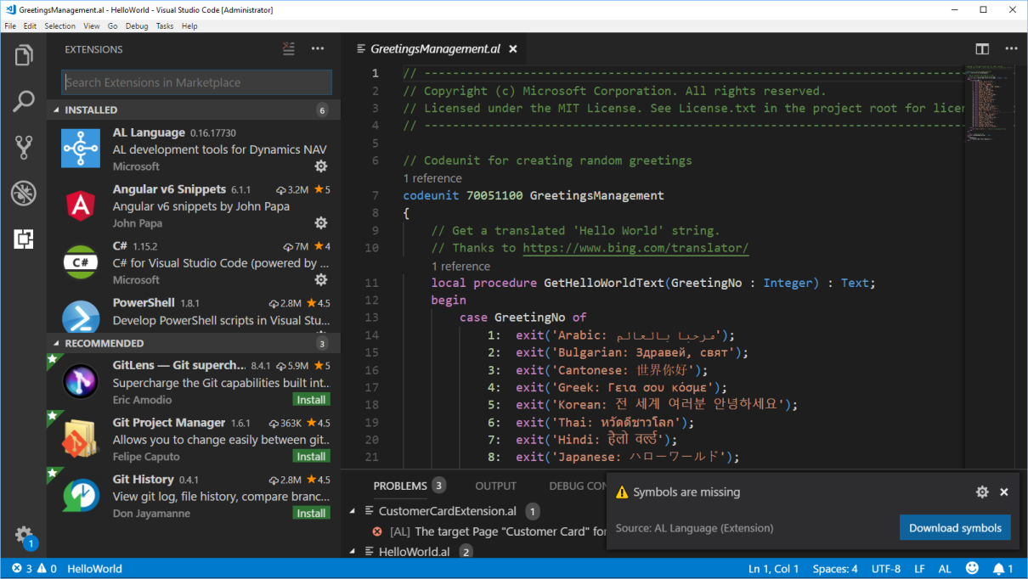Click the PowerShell extension icon
1028x579 pixels.
pyautogui.click(x=81, y=316)
